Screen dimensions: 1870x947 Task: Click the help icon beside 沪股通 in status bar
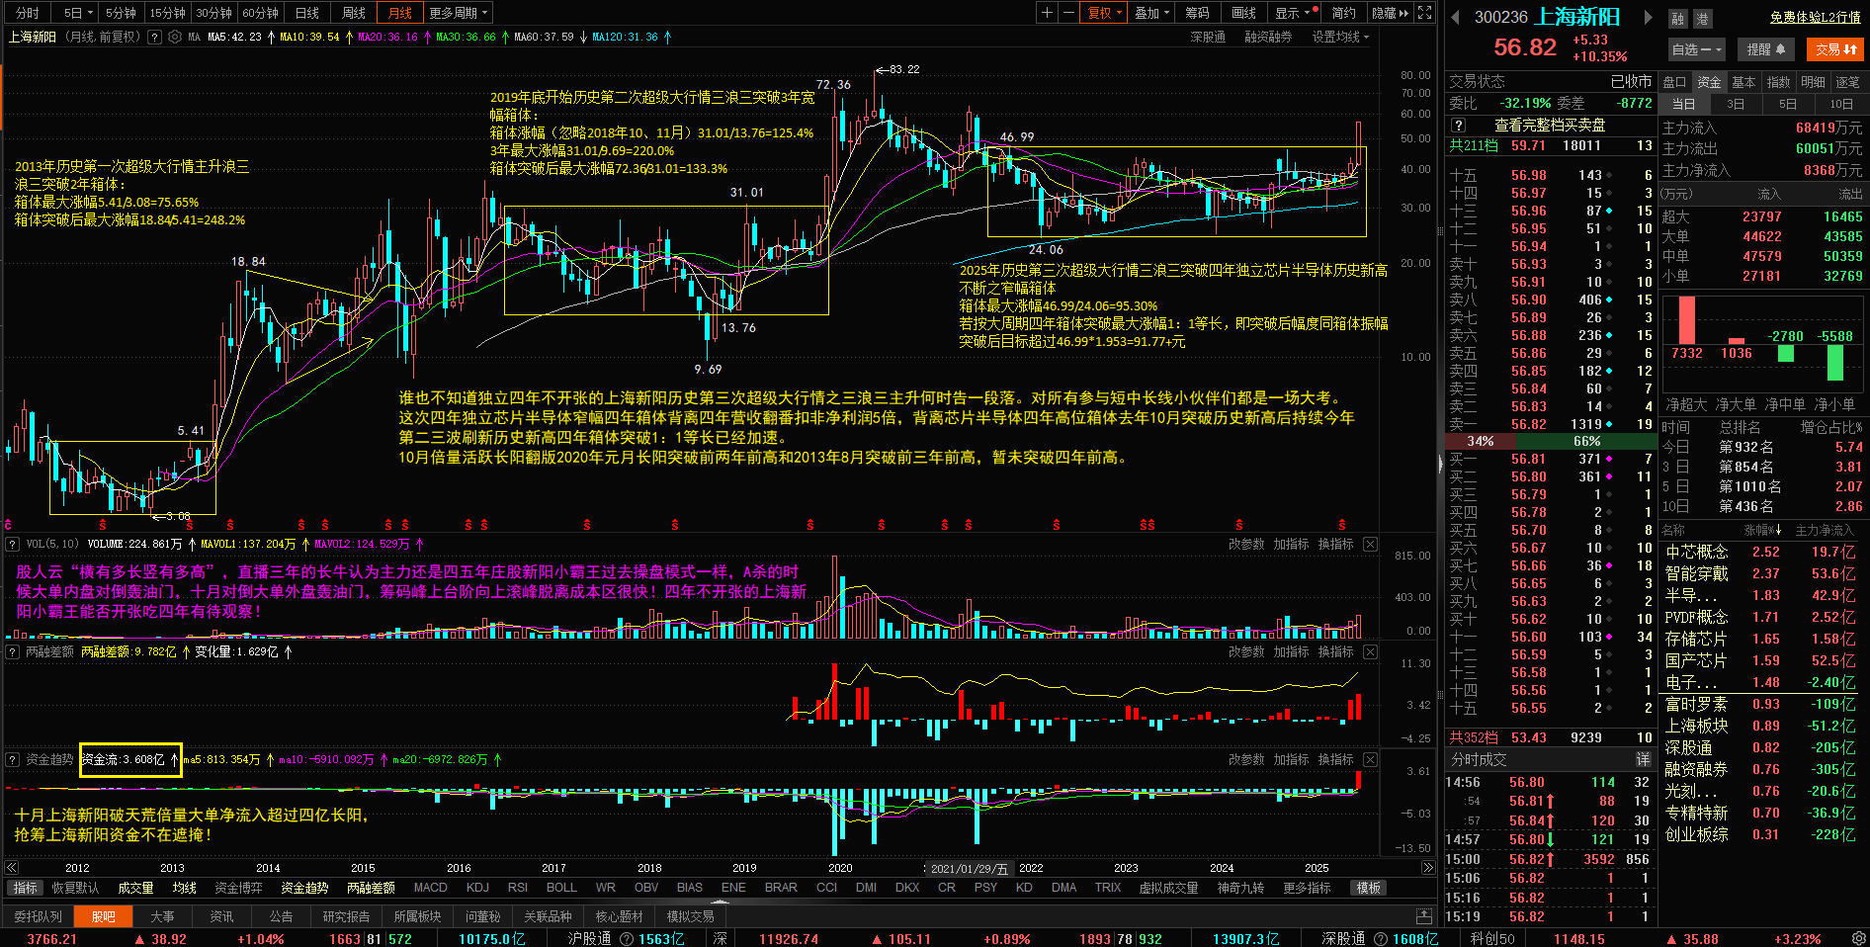coord(627,939)
